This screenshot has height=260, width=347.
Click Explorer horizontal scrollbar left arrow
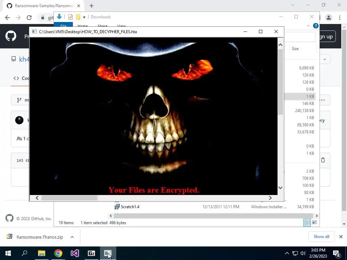[x=111, y=216]
